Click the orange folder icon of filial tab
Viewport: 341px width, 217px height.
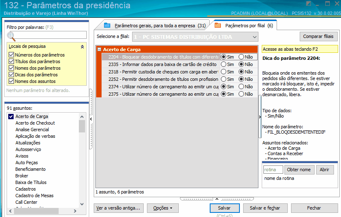point(218,26)
